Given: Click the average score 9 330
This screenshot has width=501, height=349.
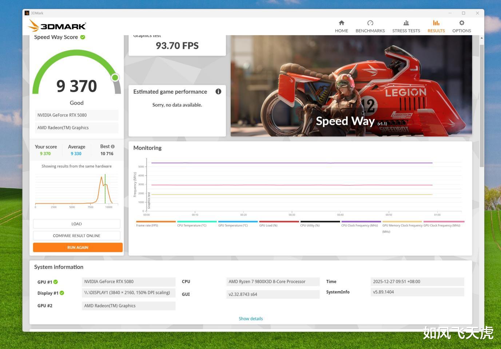Looking at the screenshot, I should tap(76, 154).
